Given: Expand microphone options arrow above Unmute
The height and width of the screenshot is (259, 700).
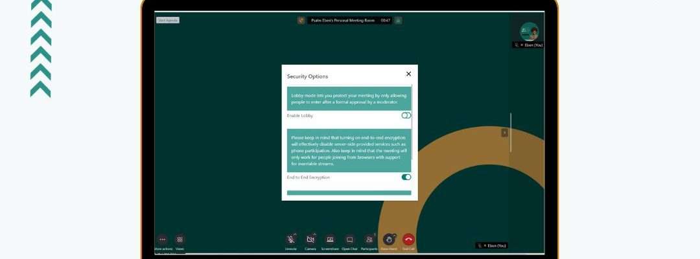Looking at the screenshot, I should pos(295,234).
